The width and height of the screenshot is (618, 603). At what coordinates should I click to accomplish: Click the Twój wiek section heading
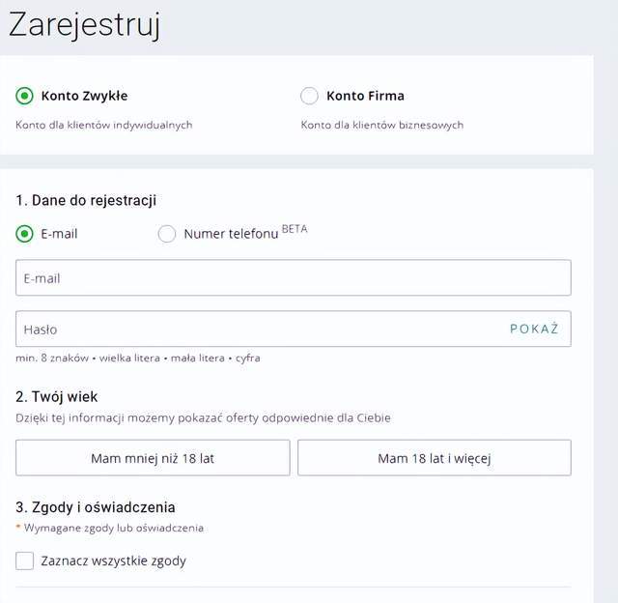tap(57, 396)
